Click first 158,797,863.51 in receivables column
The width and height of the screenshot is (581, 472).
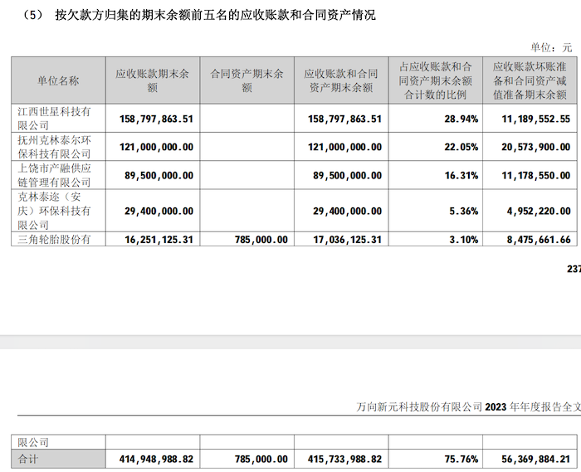(156, 119)
